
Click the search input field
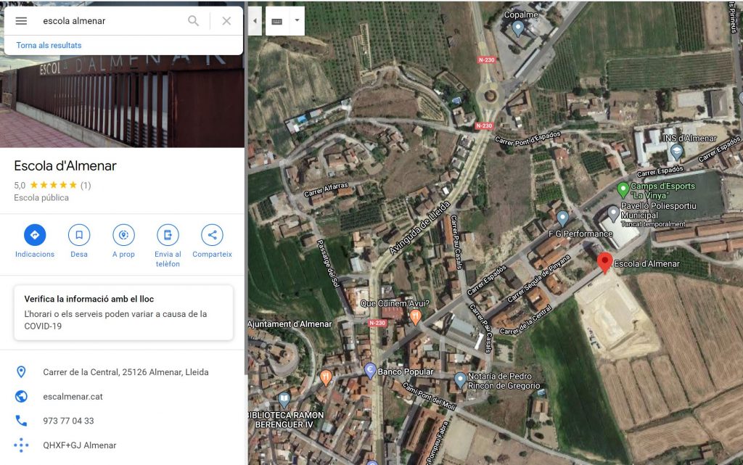click(x=109, y=21)
